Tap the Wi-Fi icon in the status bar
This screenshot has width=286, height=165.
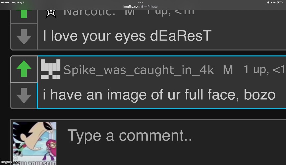pos(268,2)
